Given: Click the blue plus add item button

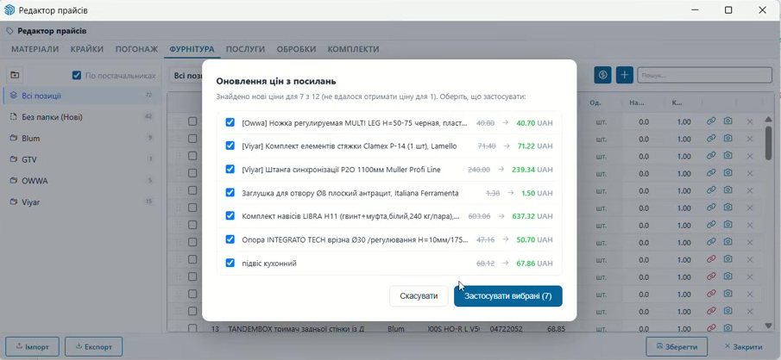Looking at the screenshot, I should tap(625, 75).
